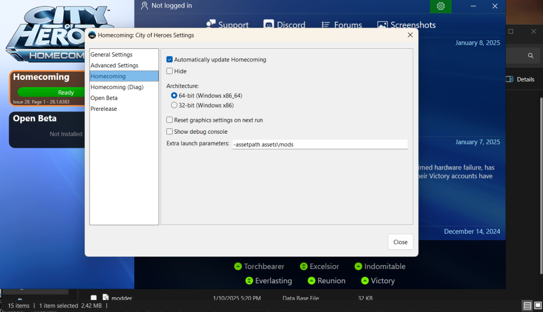This screenshot has height=312, width=543.
Task: Click the search magnifier icon in Explorer
Action: 531,55
